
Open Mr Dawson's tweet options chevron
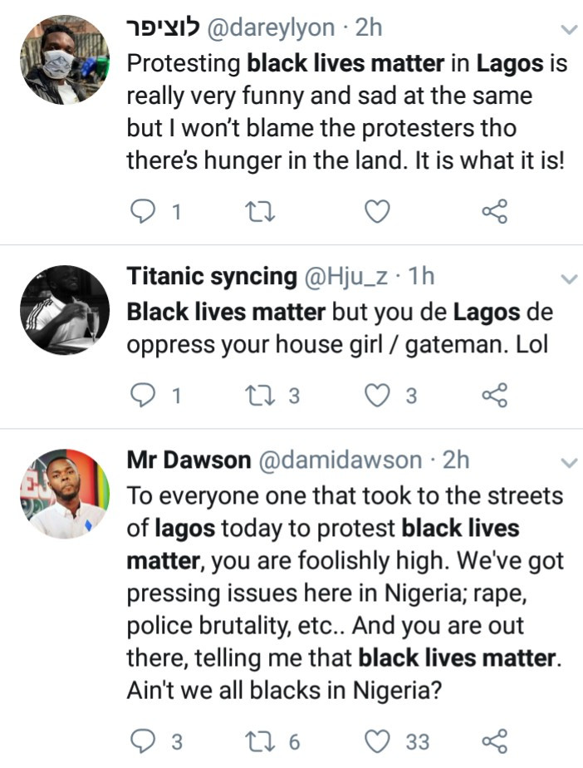tap(569, 461)
